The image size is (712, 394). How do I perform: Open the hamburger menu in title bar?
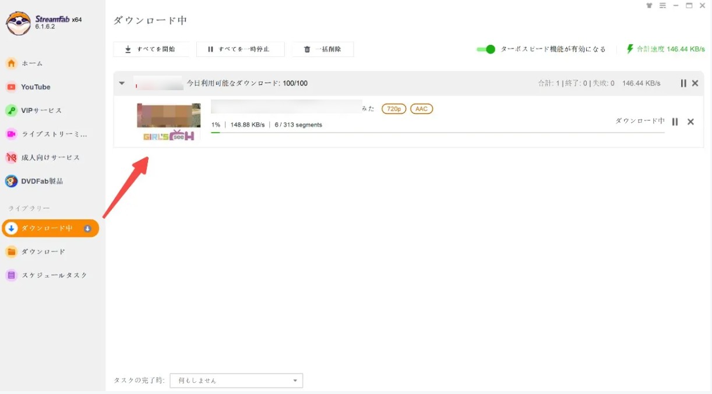pos(662,6)
